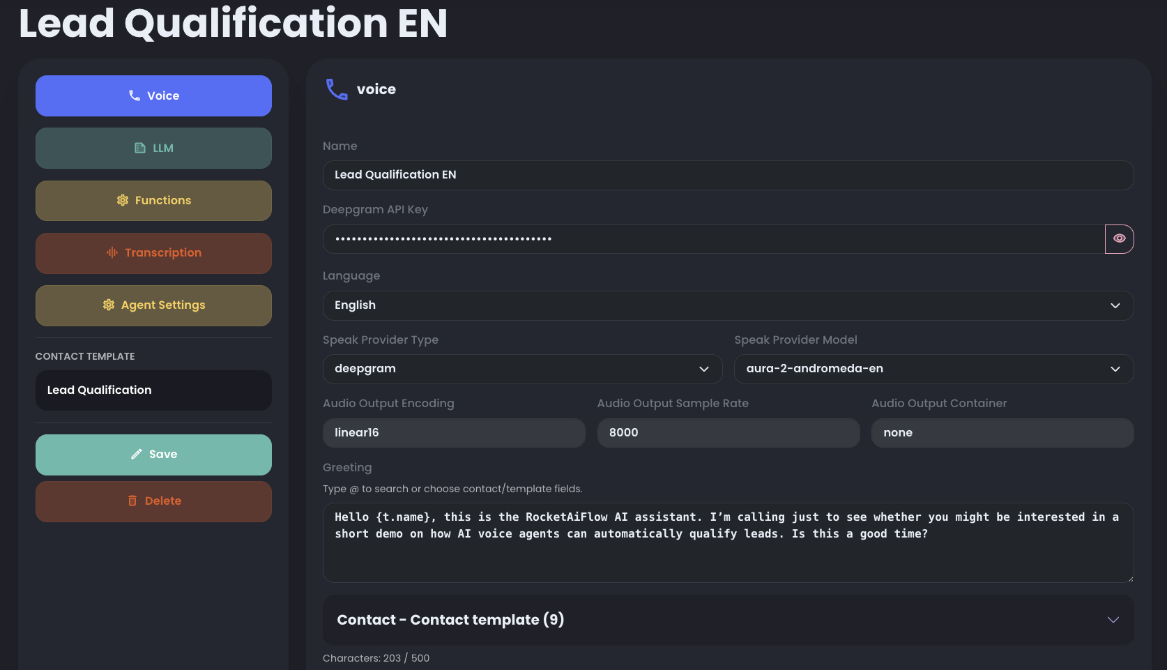Click the waveform icon beside Transcription
1167x670 pixels.
[112, 252]
